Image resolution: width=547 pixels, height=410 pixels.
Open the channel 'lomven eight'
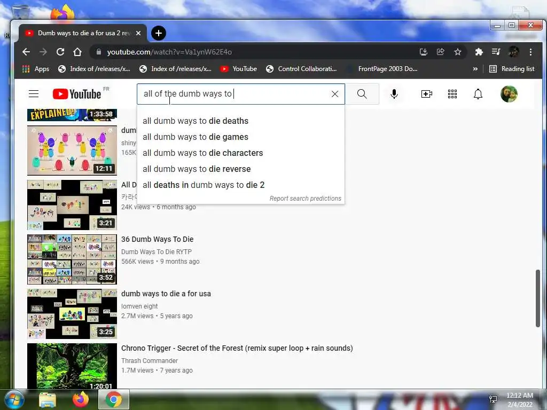139,306
